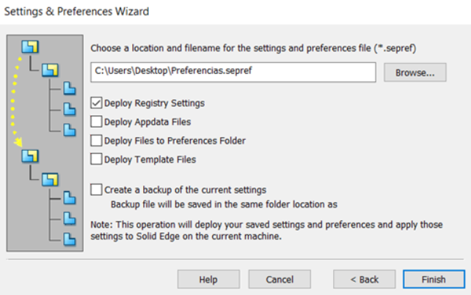
Task: Enable Deploy Appdata Files checkbox
Action: (96, 122)
